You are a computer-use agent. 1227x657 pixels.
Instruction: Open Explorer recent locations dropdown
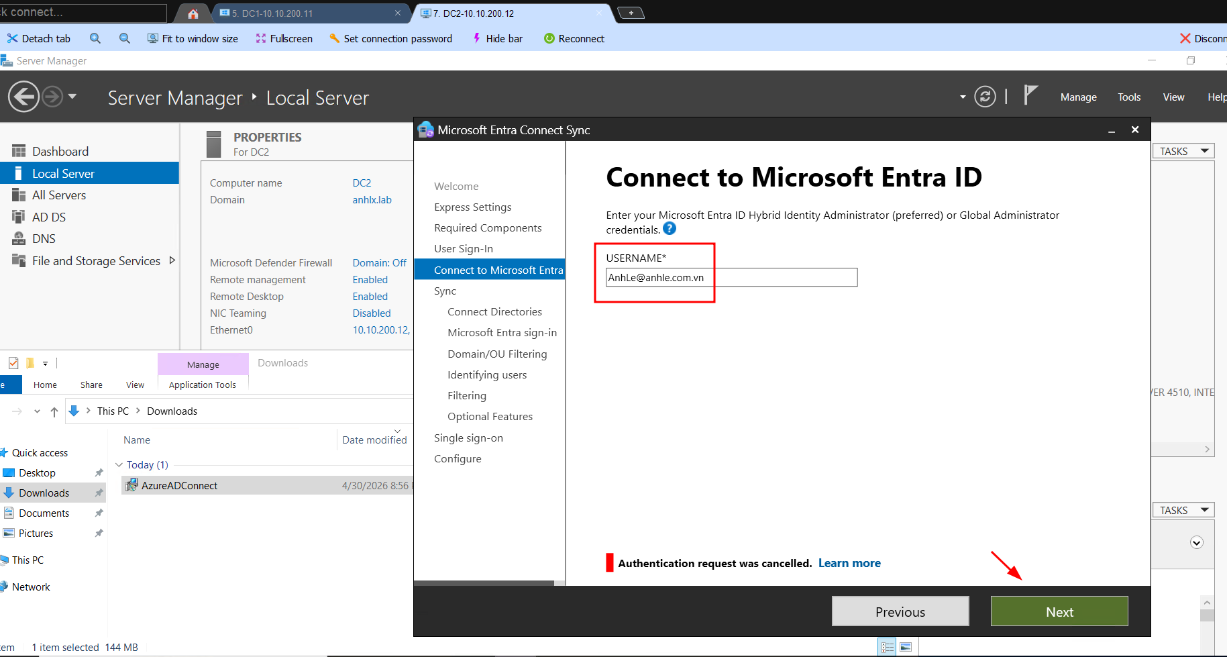pos(37,411)
